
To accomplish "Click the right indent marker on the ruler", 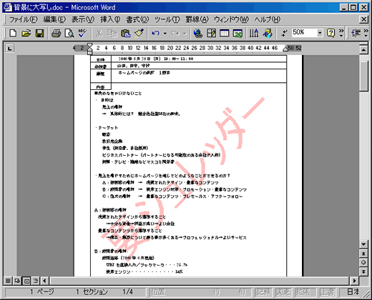I will tap(285, 49).
